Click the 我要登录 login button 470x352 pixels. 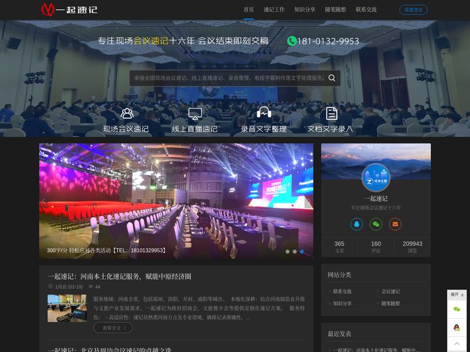(x=413, y=10)
